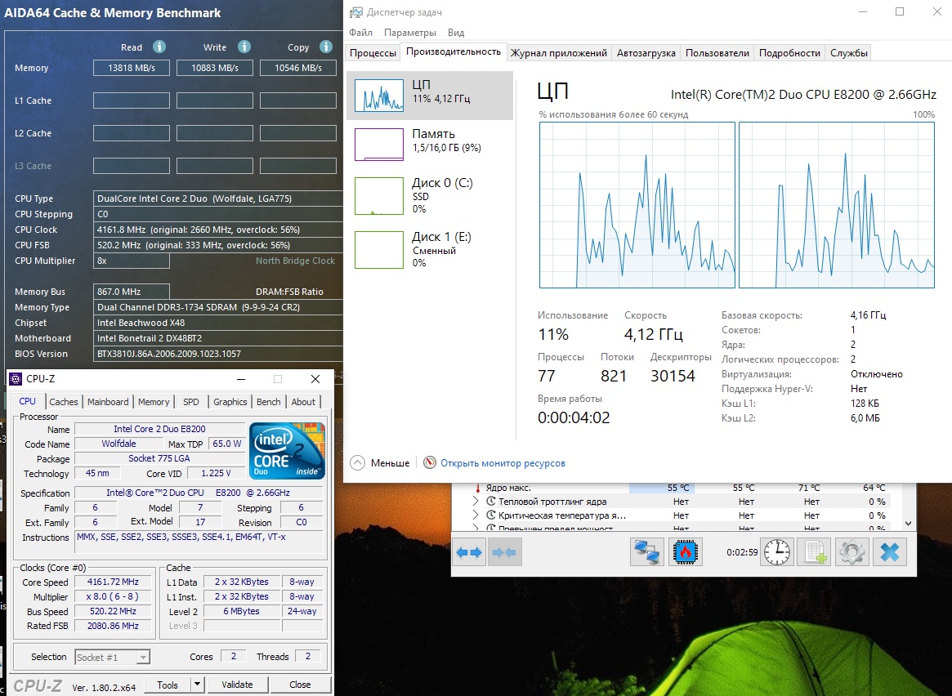952x696 pixels.
Task: Click the Copy info icon in AIDA64
Action: click(x=326, y=47)
